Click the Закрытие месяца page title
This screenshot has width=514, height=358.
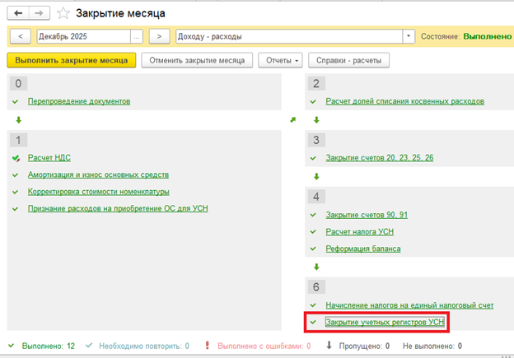pos(120,13)
